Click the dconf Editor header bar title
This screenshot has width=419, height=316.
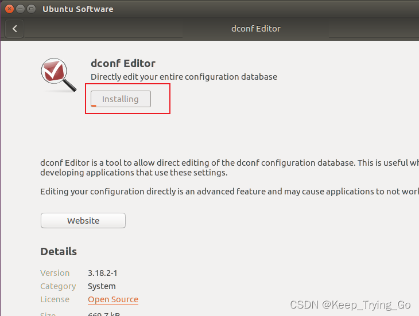coord(255,28)
